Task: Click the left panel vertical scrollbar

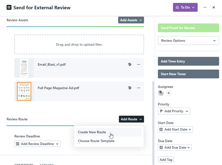Action: pos(153,123)
